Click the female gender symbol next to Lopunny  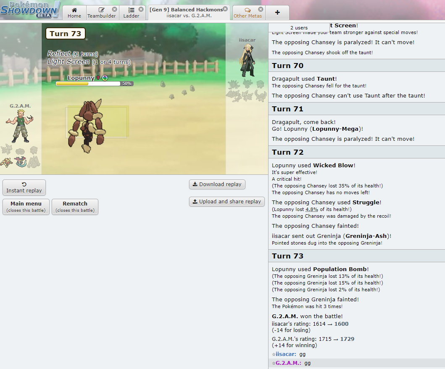[x=98, y=78]
